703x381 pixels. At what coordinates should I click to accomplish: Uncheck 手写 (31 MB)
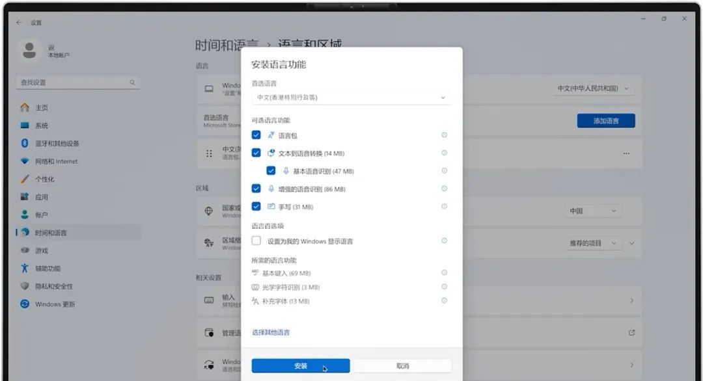256,206
